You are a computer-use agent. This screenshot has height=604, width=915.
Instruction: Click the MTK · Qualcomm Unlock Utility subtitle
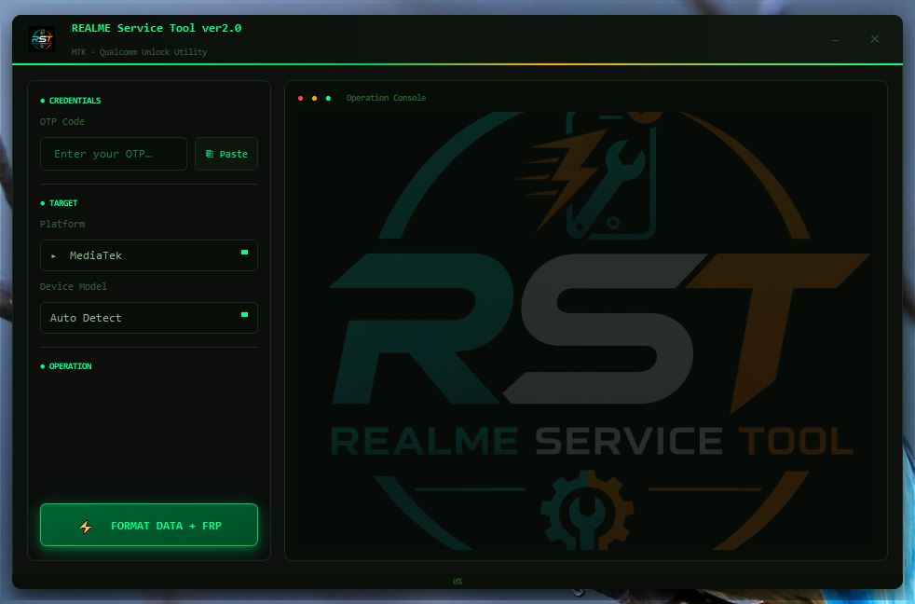tap(139, 52)
